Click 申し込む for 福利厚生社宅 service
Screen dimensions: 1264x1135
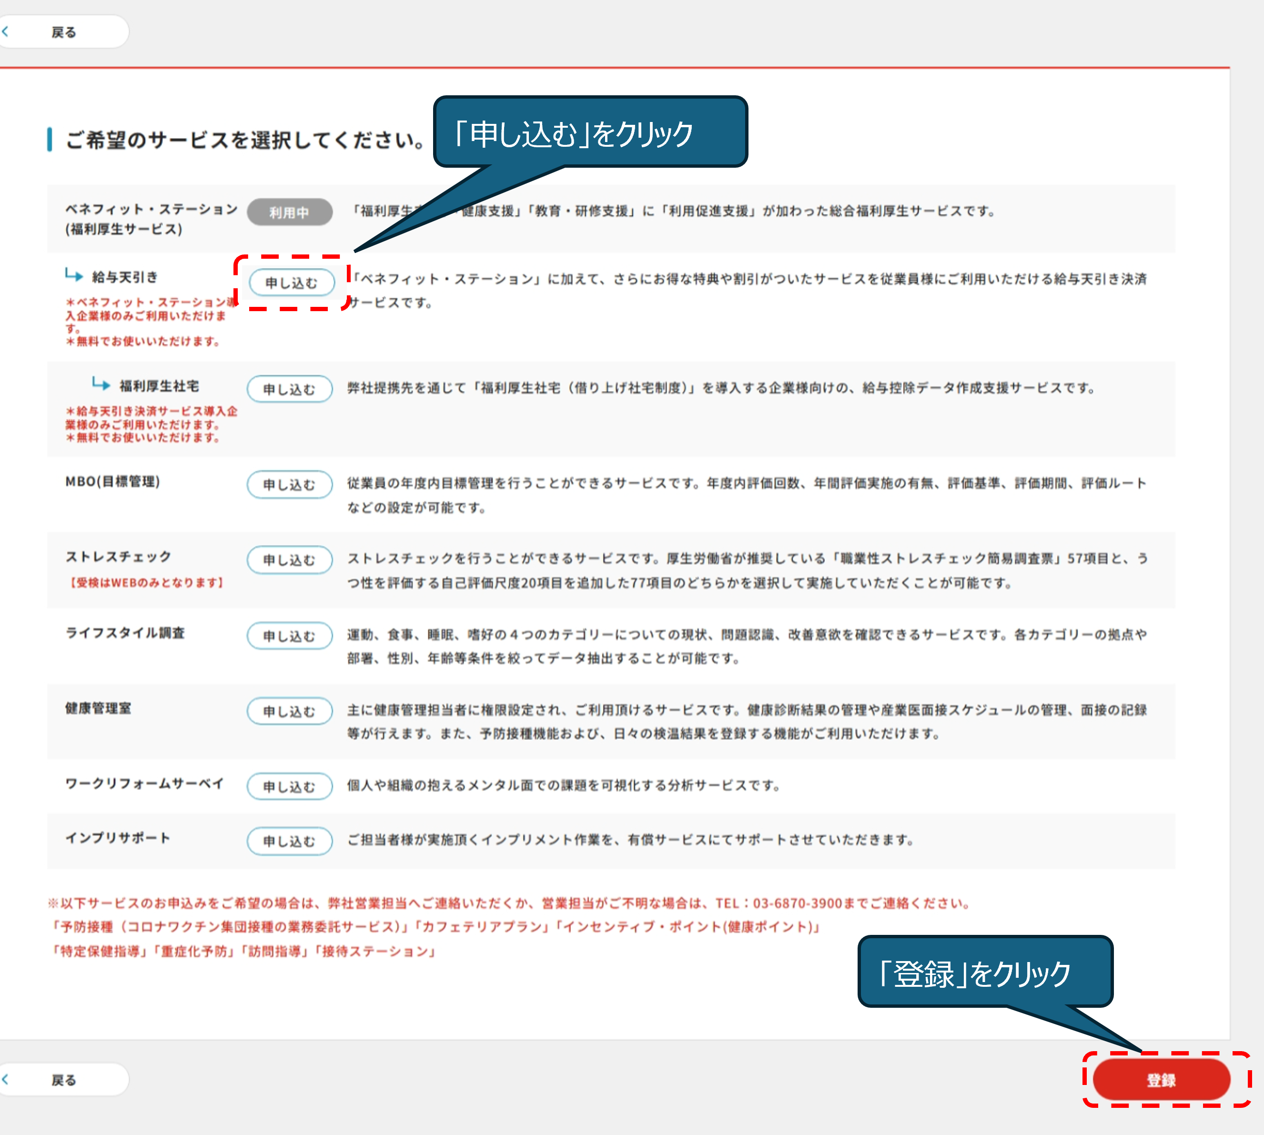tap(289, 389)
